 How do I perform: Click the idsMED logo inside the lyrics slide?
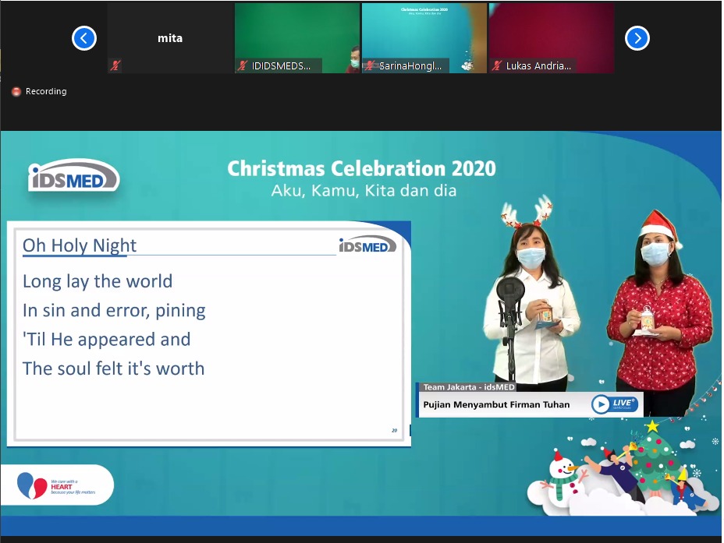tap(367, 245)
